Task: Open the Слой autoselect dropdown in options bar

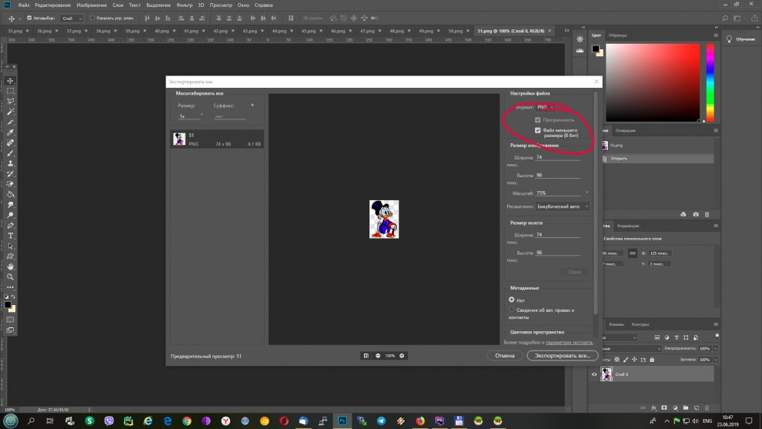Action: (x=72, y=18)
